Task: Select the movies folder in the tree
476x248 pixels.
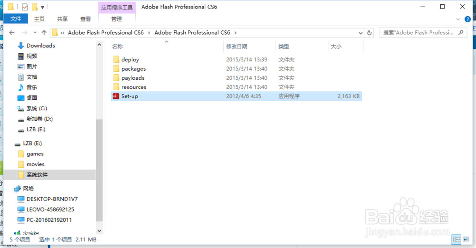Action: click(36, 164)
